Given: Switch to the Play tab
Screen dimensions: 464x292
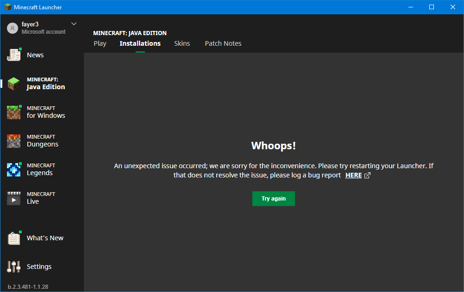Looking at the screenshot, I should click(100, 43).
